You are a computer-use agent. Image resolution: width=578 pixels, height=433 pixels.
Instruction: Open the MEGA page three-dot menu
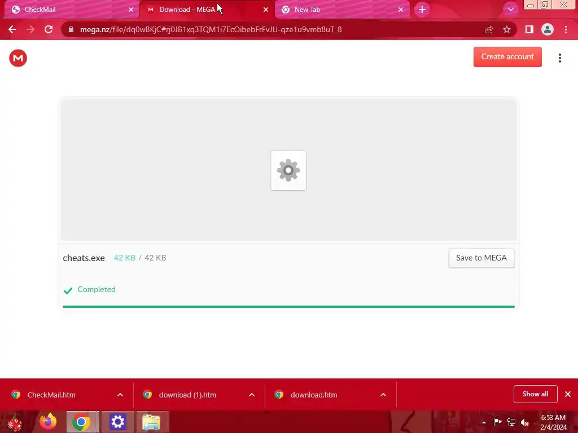(x=559, y=58)
